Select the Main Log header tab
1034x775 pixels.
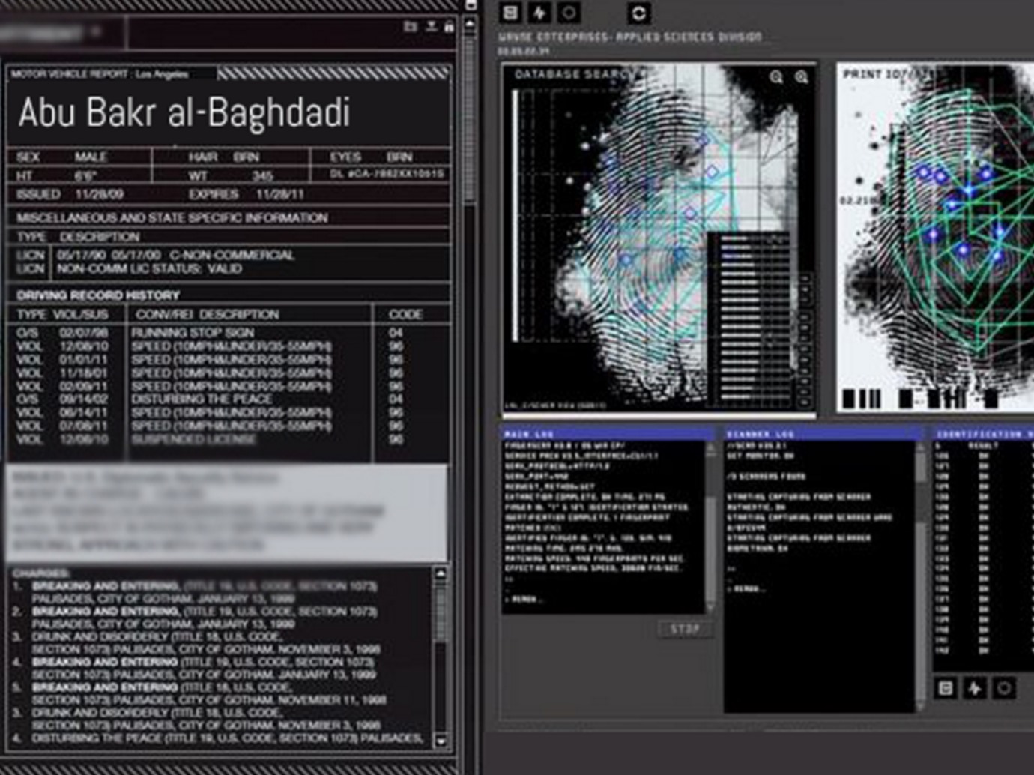(608, 434)
